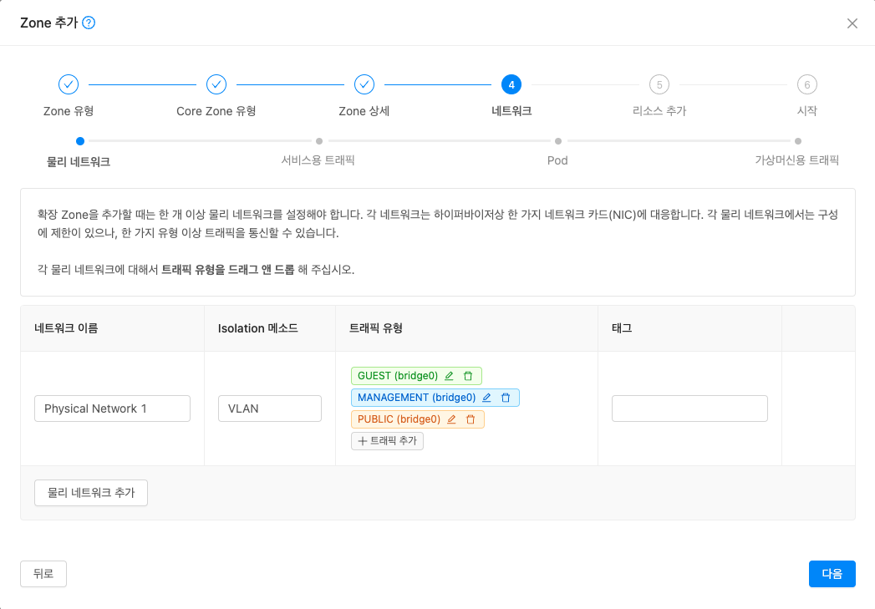875x609 pixels.
Task: Edit the PUBLIC traffic type
Action: coord(451,419)
